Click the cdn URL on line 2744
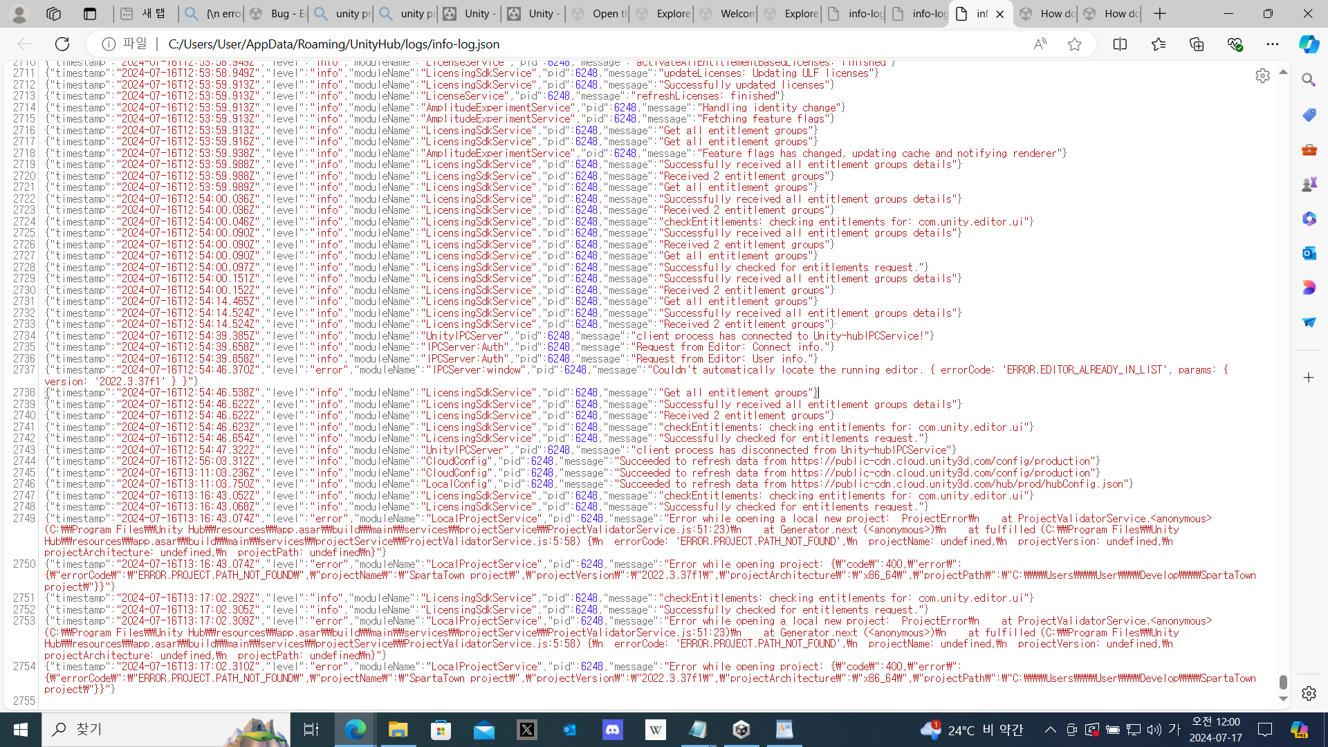 point(942,461)
